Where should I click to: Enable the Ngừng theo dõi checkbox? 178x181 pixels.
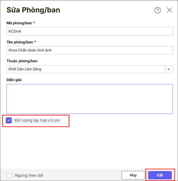coord(9,175)
